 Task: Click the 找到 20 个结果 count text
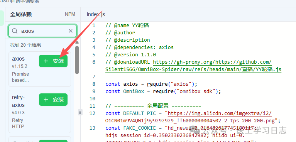click(25, 45)
